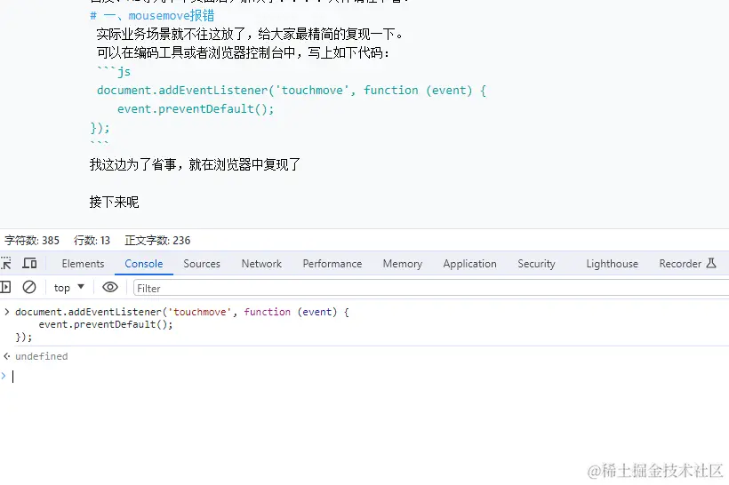Switch to the Security tab
729x485 pixels.
tap(536, 264)
